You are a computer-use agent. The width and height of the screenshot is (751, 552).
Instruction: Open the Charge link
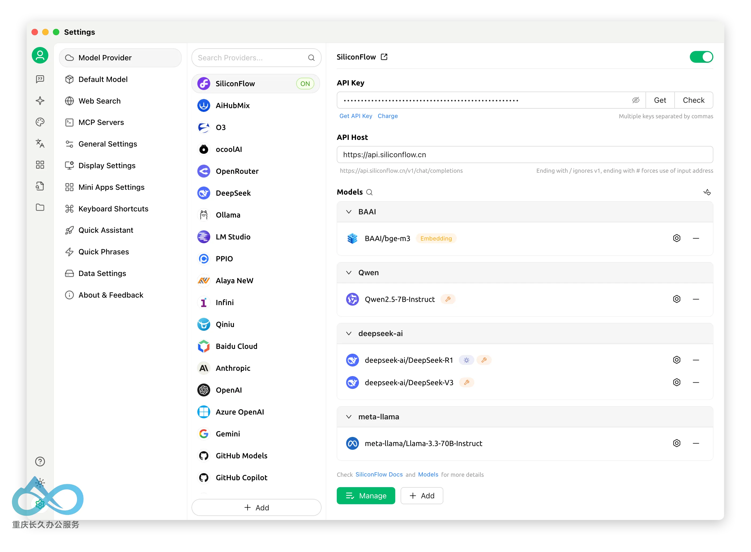click(x=388, y=116)
